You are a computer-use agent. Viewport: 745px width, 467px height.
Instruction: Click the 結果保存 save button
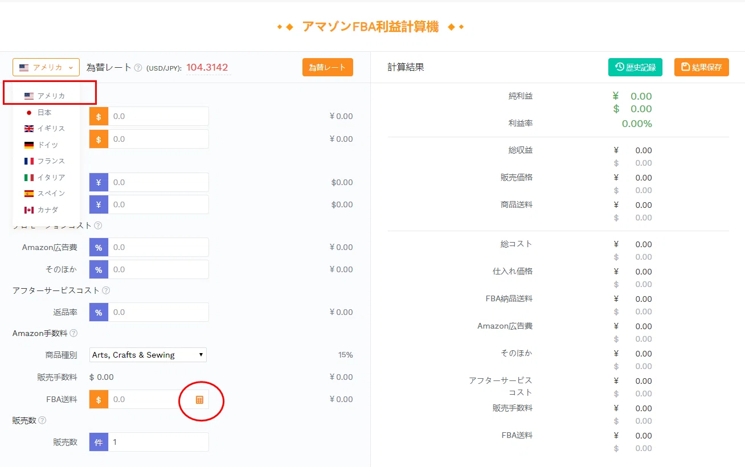click(x=702, y=67)
